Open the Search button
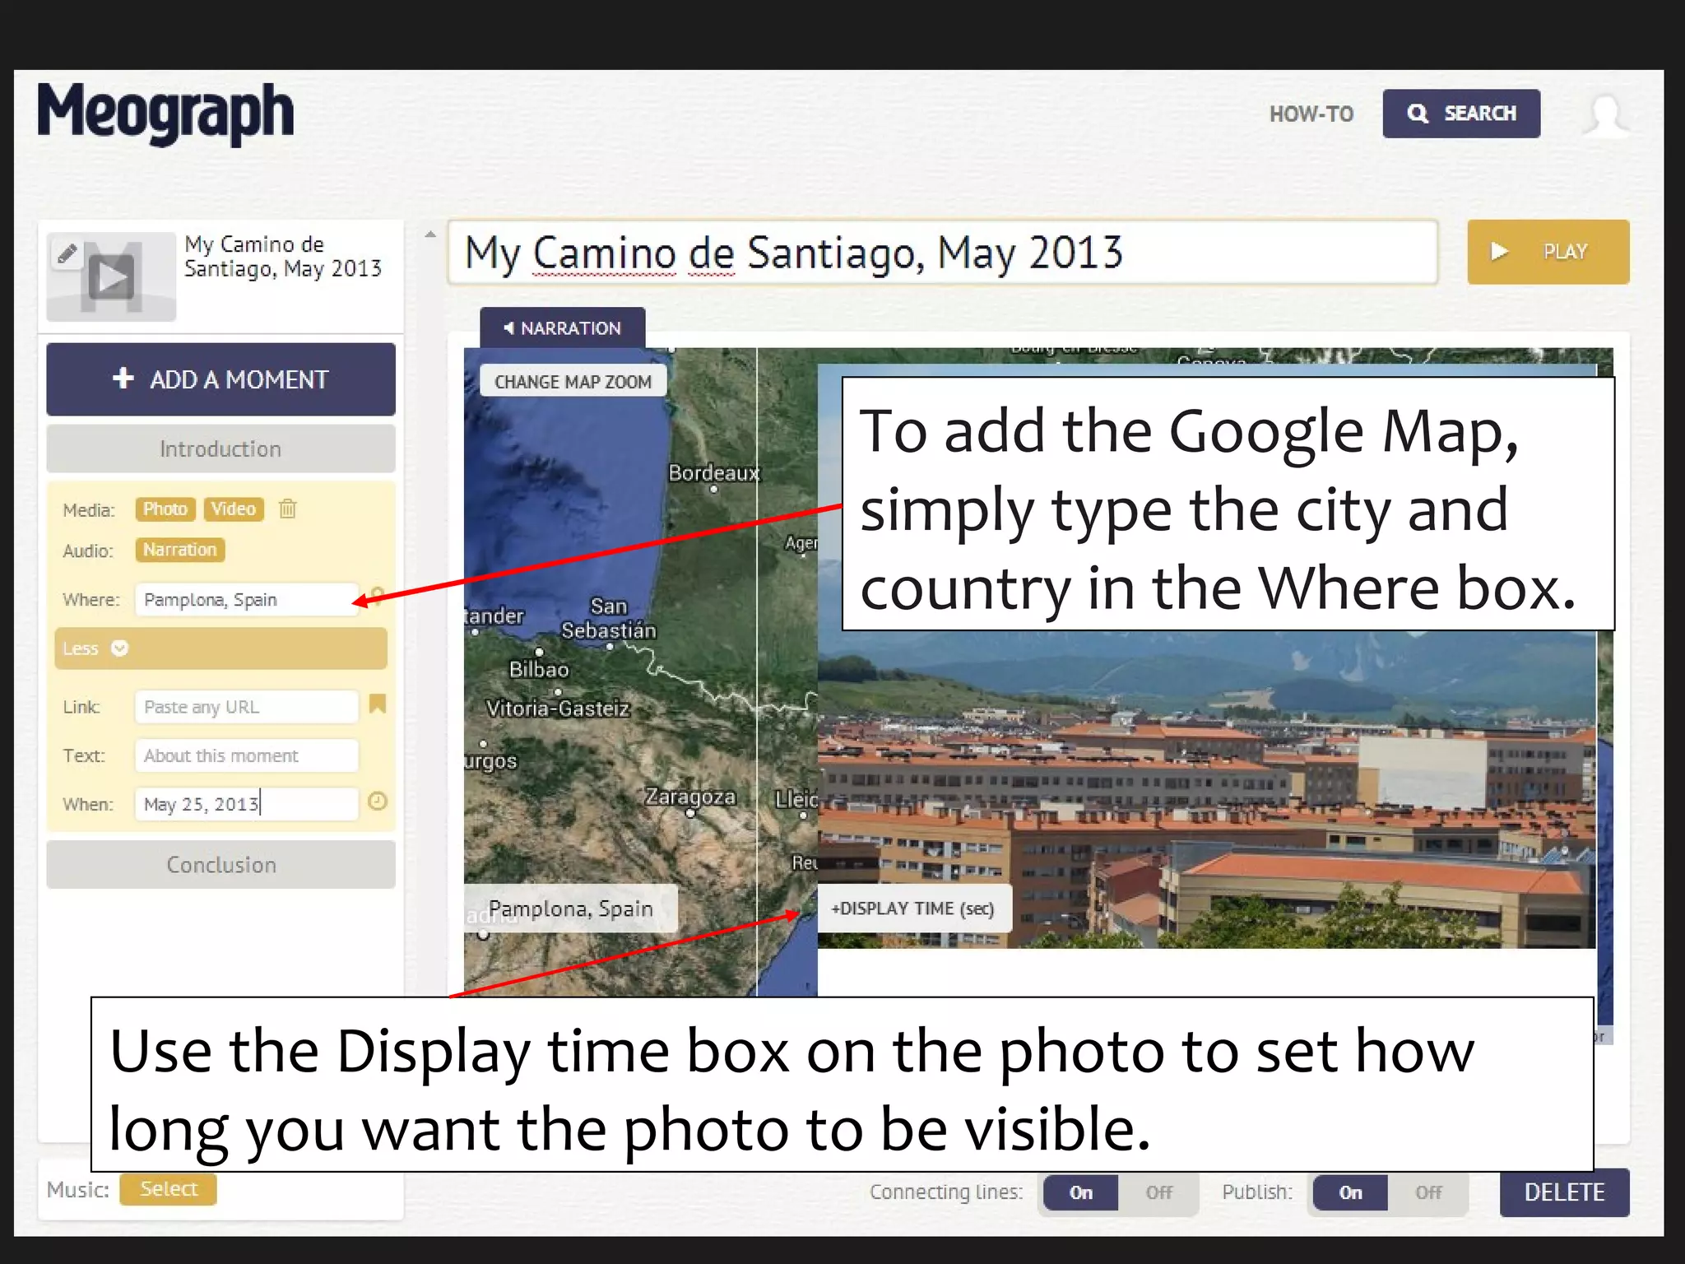This screenshot has height=1264, width=1685. (x=1461, y=114)
